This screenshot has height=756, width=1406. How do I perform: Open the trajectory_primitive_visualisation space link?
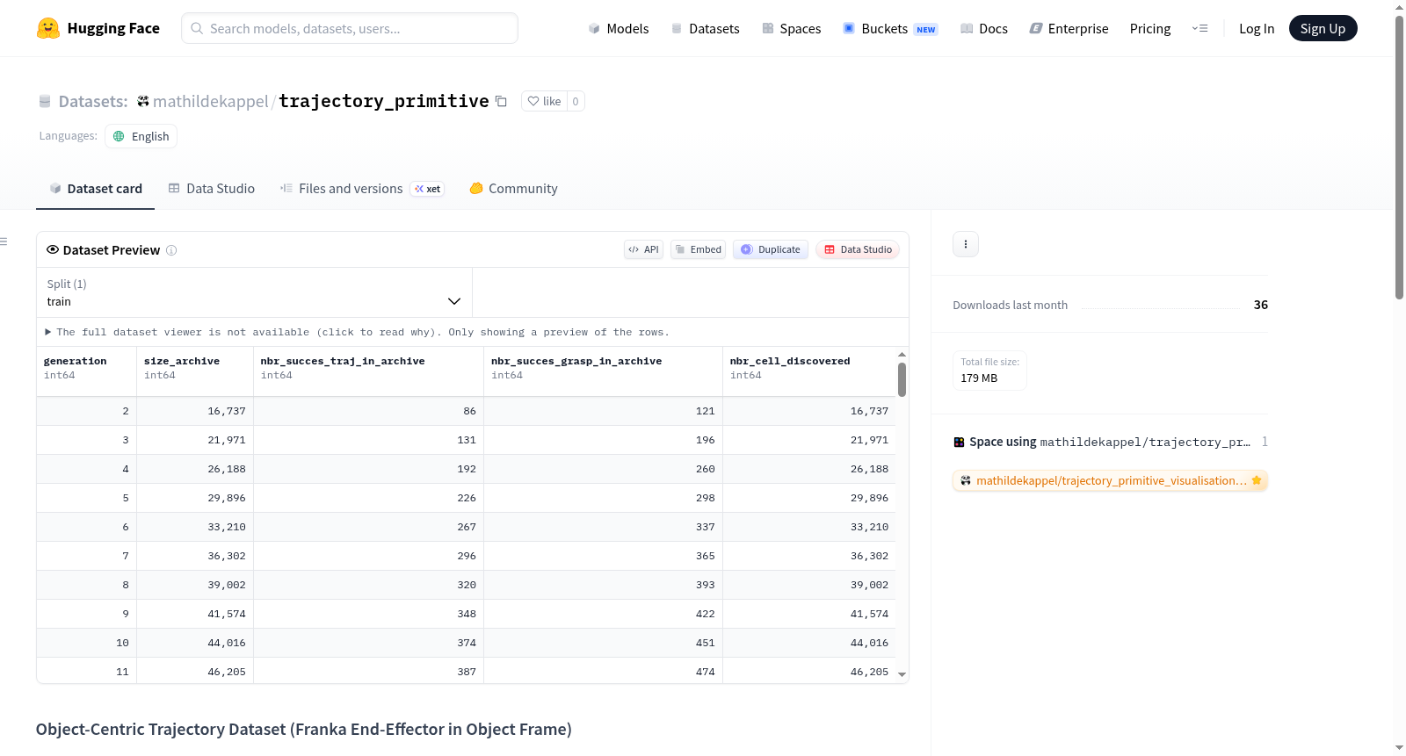(1110, 480)
